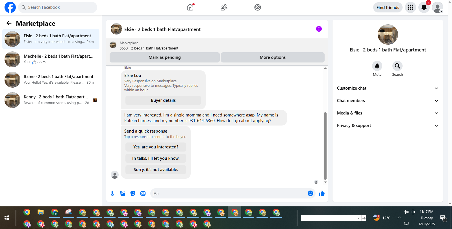Image resolution: width=452 pixels, height=229 pixels.
Task: Click the Facebook logo
Action: tap(10, 7)
